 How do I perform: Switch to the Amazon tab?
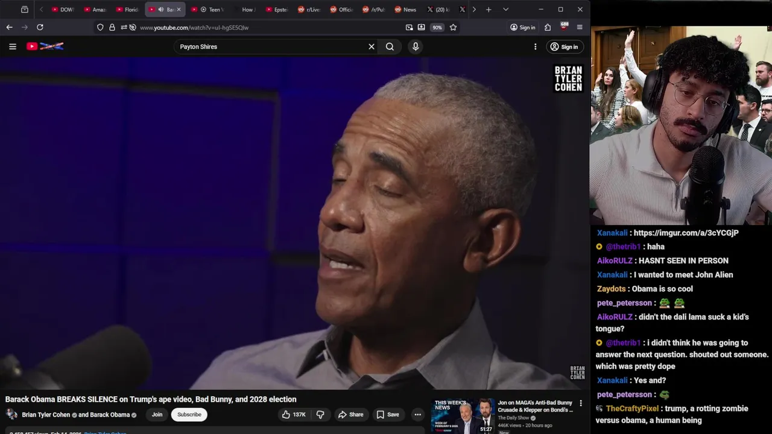tap(95, 10)
